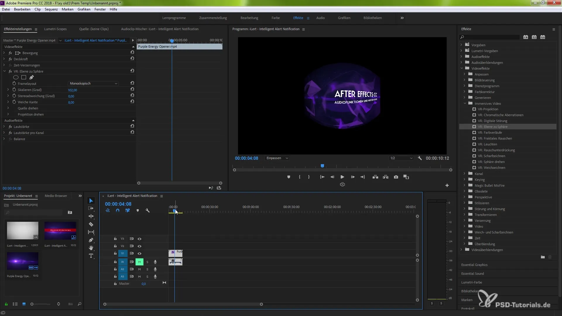Reset Skalieren (Grad) parameter

(x=132, y=89)
